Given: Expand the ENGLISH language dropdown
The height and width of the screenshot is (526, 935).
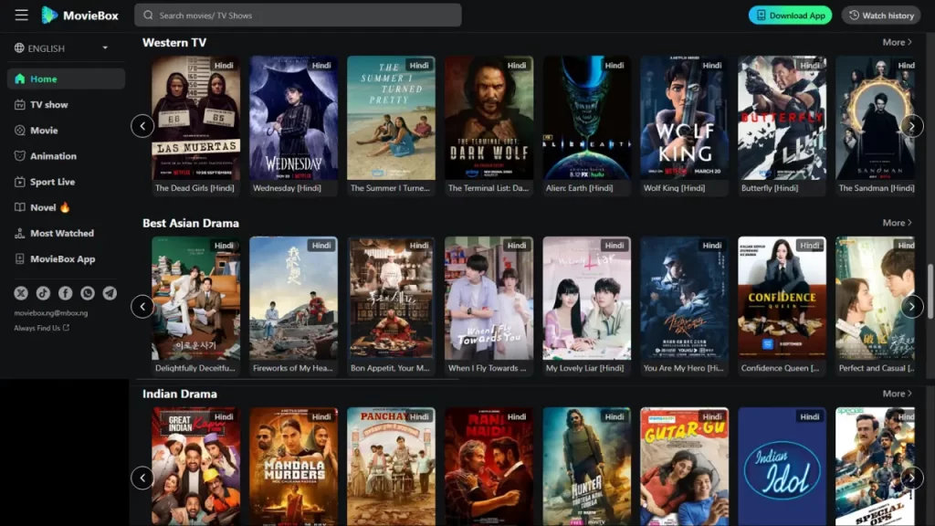Looking at the screenshot, I should [x=63, y=47].
